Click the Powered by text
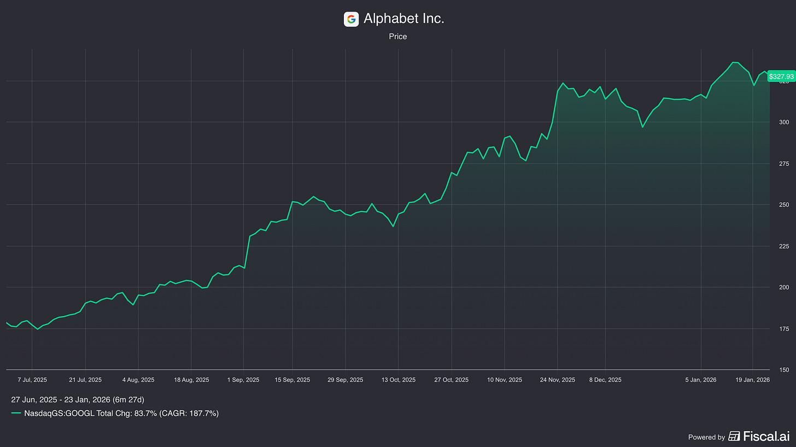 coord(706,437)
